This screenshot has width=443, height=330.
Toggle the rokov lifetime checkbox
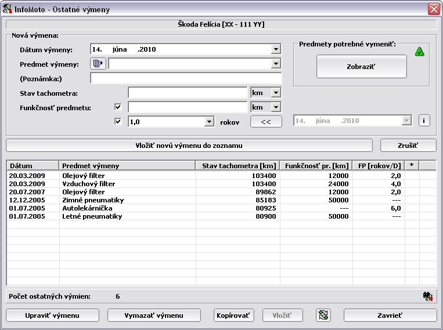click(x=118, y=121)
